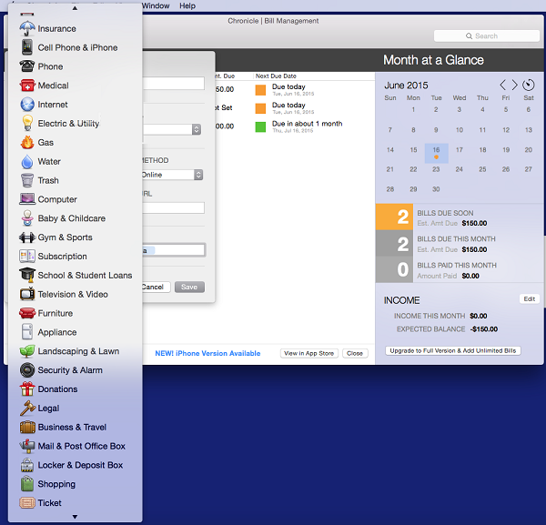Pick the Television & Video TV icon

(x=27, y=294)
